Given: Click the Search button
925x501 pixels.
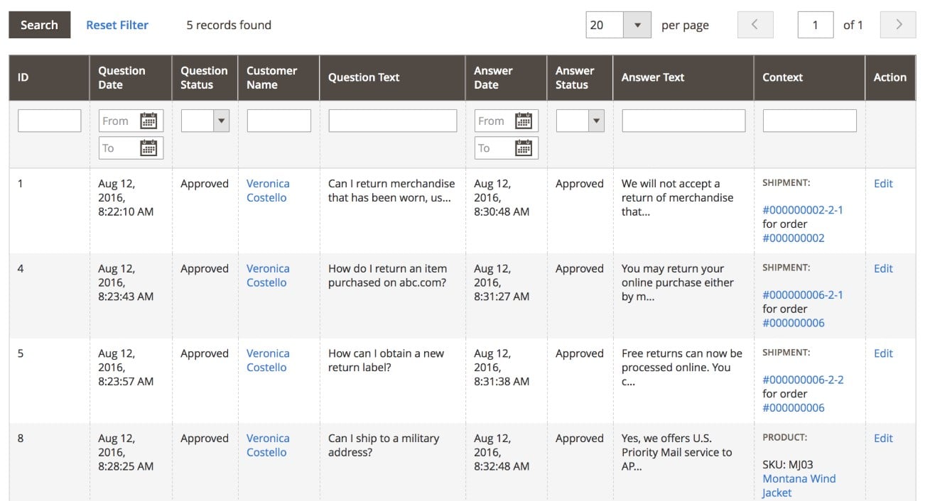Looking at the screenshot, I should tap(39, 25).
